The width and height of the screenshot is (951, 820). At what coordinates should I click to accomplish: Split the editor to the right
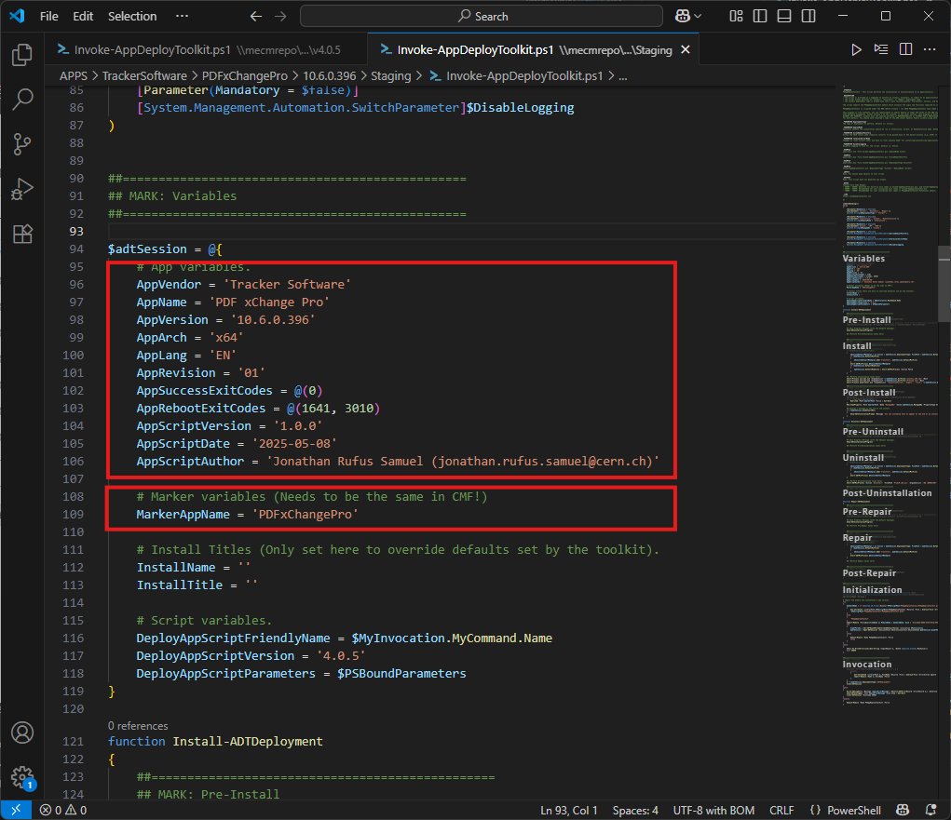905,50
